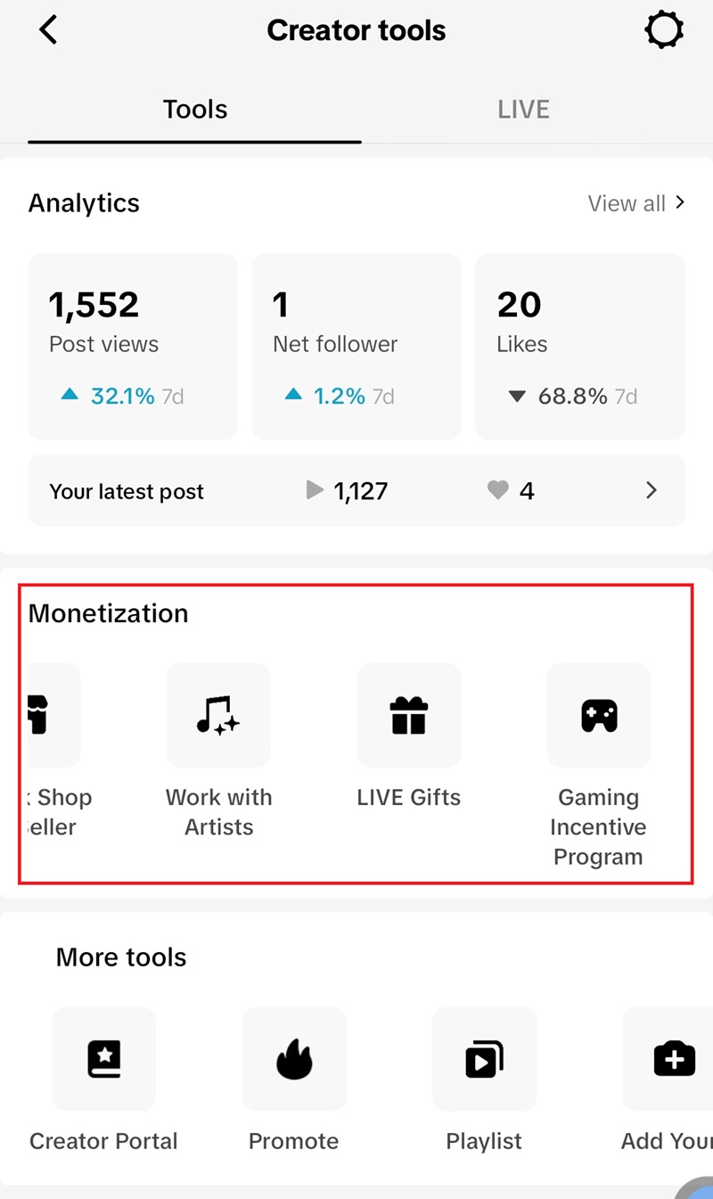Open the Work with Artists music icon
713x1199 pixels.
[218, 715]
